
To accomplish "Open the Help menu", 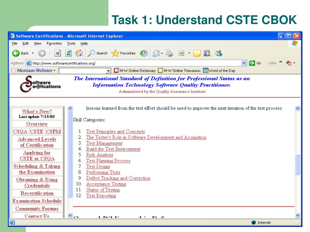I will point(84,43).
